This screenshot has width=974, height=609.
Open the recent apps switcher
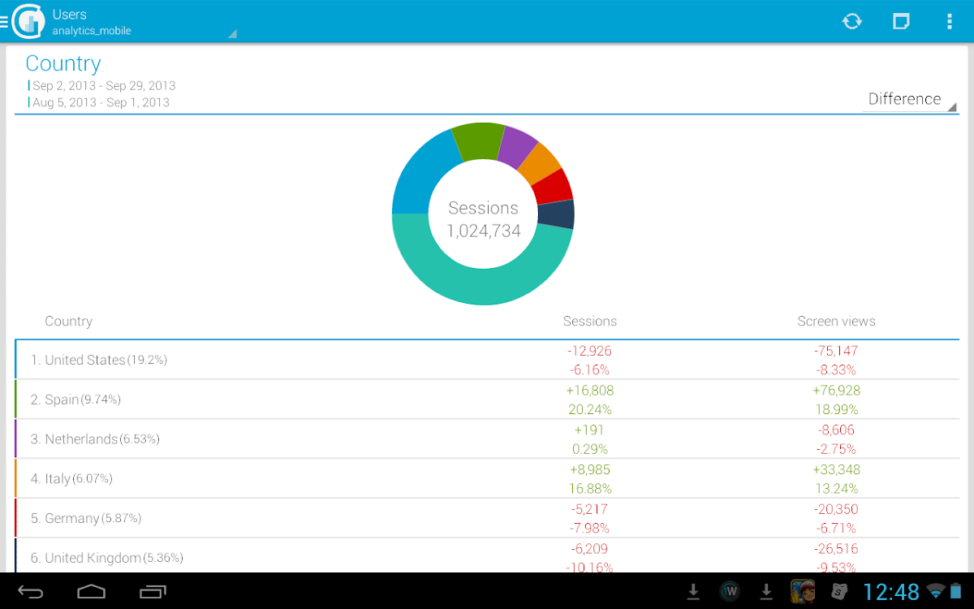click(x=152, y=591)
